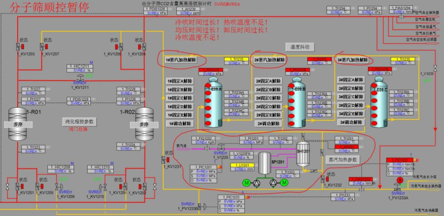Select molecular sieve vessel 1-R02

[144, 125]
